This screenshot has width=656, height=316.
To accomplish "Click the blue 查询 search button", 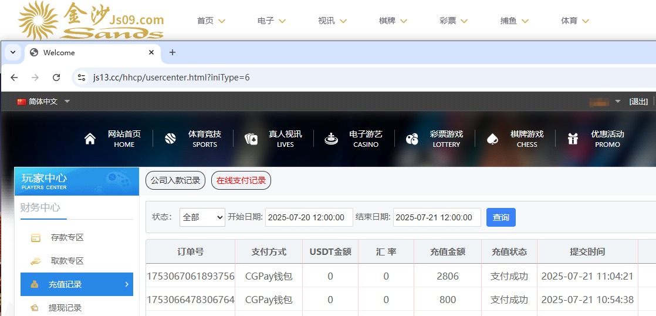I will point(501,217).
